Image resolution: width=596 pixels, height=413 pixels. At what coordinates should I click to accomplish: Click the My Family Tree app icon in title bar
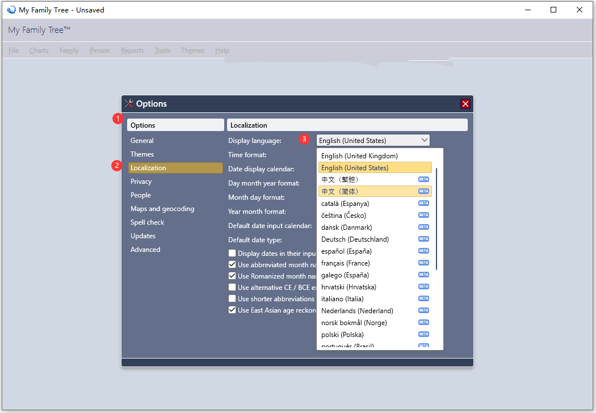tap(11, 10)
